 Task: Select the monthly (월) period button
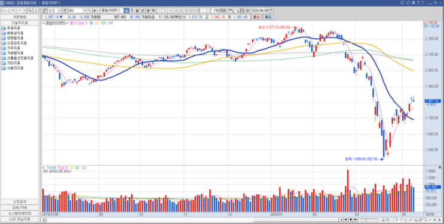137,11
